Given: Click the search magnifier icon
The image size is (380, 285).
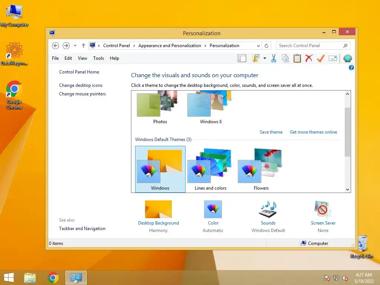Looking at the screenshot, I should coord(345,46).
